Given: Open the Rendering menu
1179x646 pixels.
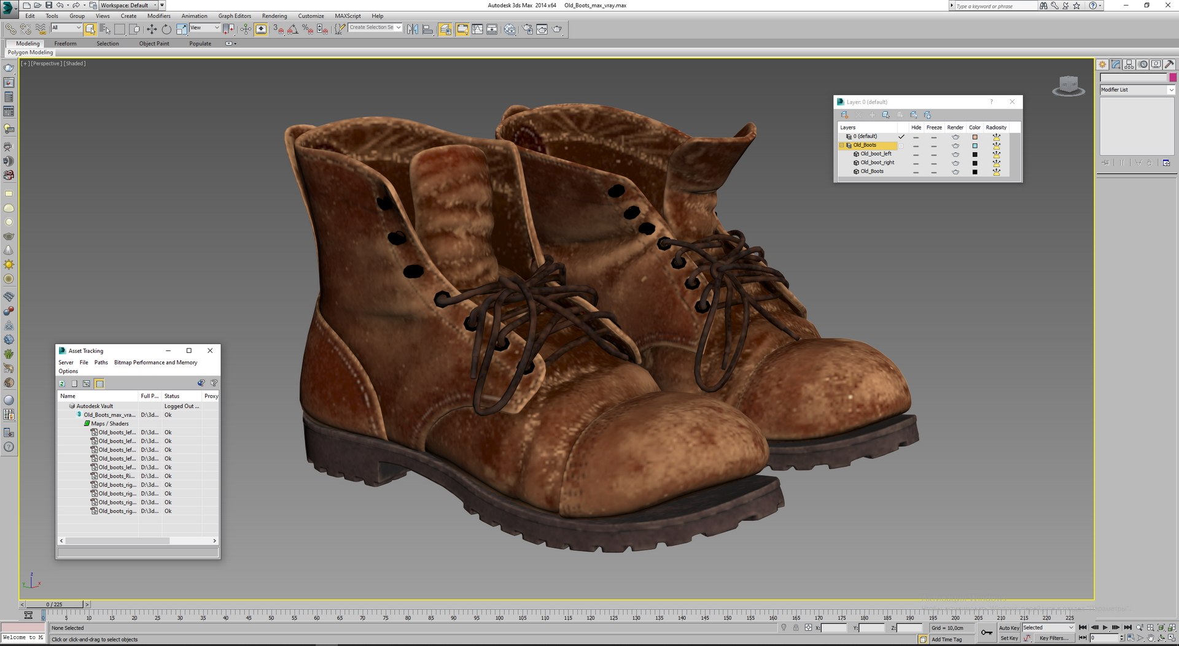Looking at the screenshot, I should coord(274,16).
